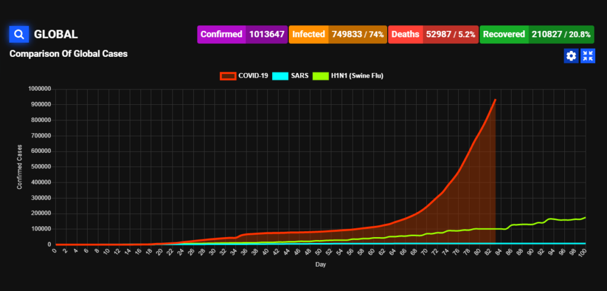Viewport: 607px width, 291px height.
Task: Select the Infected 749833 stat badge
Action: [x=338, y=34]
